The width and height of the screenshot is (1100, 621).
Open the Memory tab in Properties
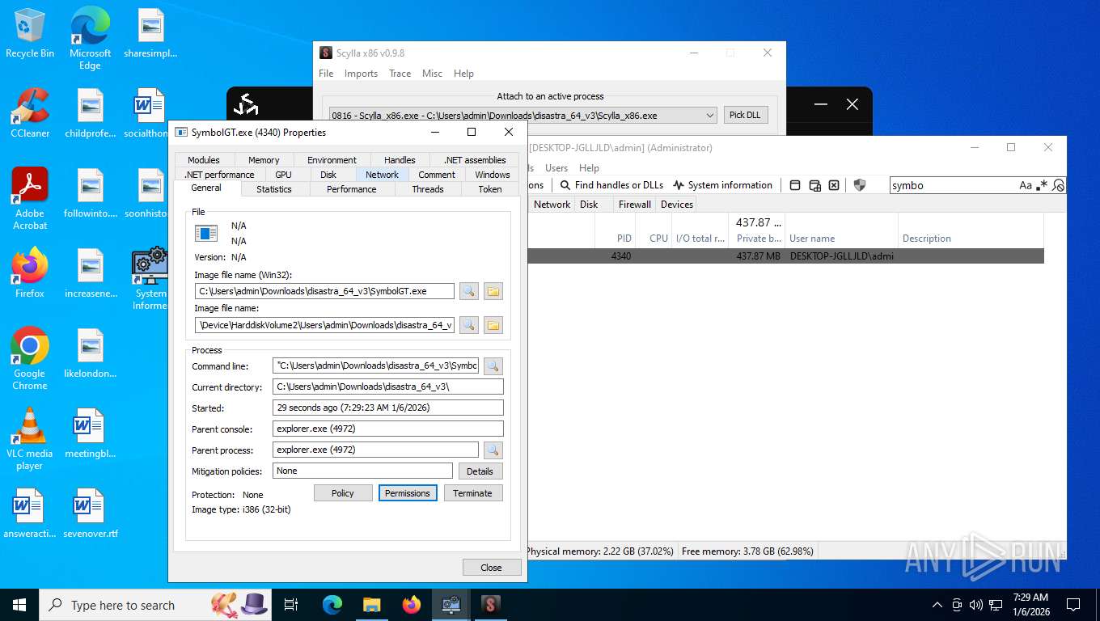coord(264,160)
